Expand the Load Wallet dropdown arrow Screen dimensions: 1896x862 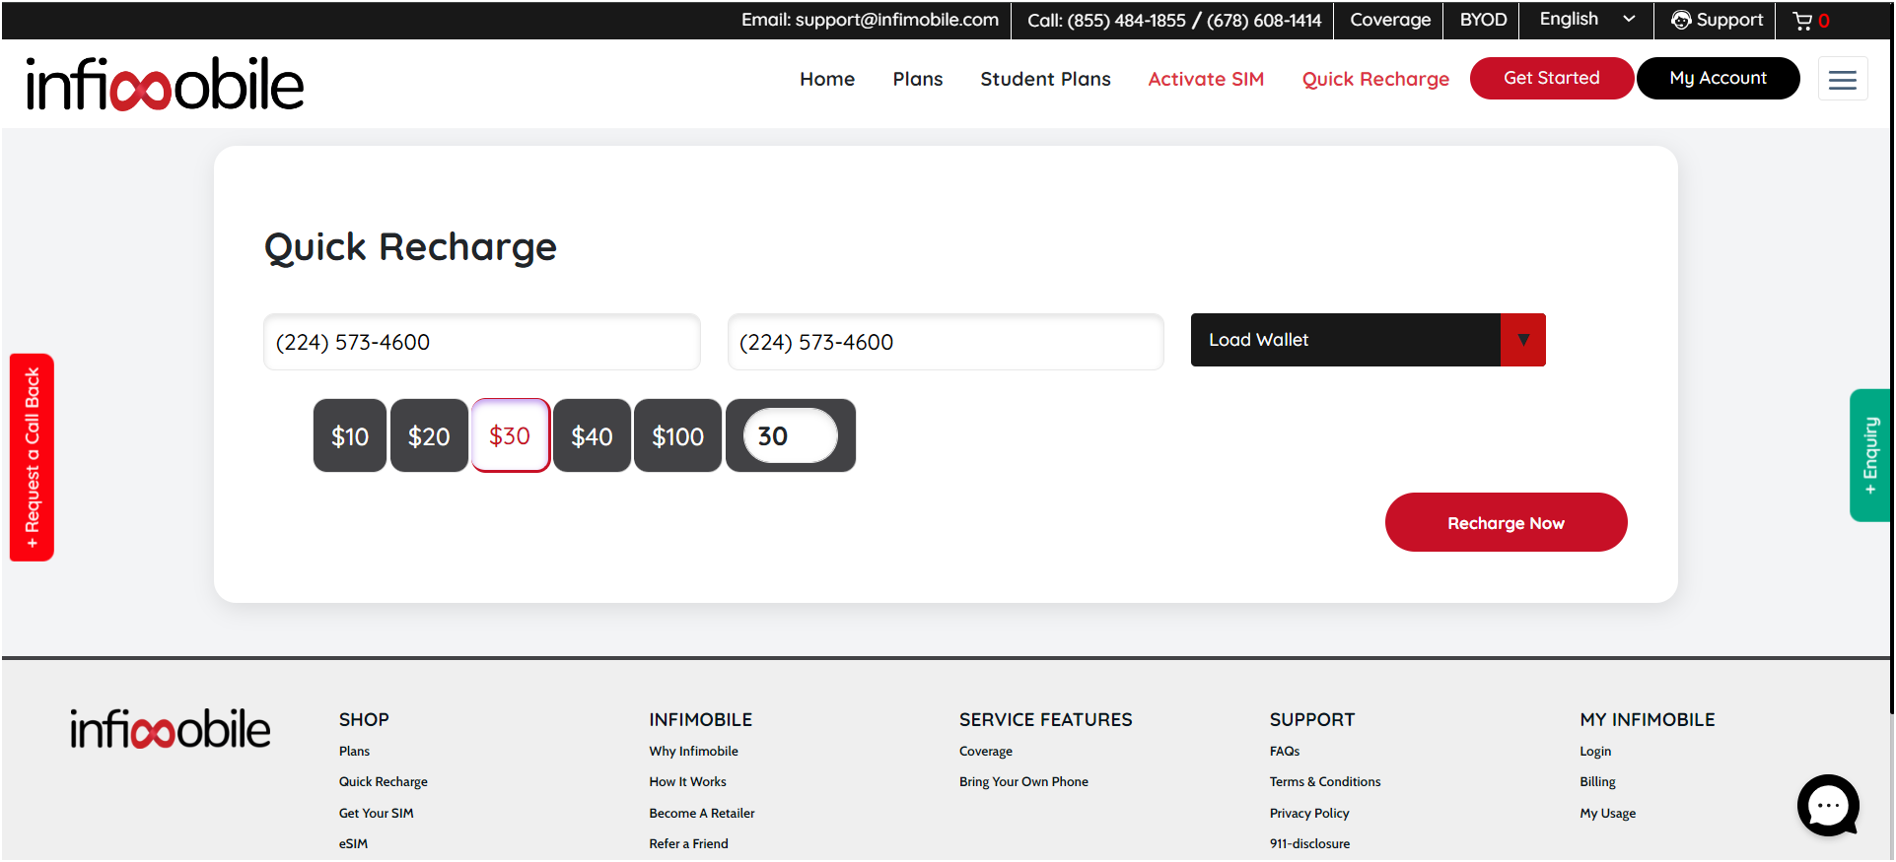(x=1522, y=340)
